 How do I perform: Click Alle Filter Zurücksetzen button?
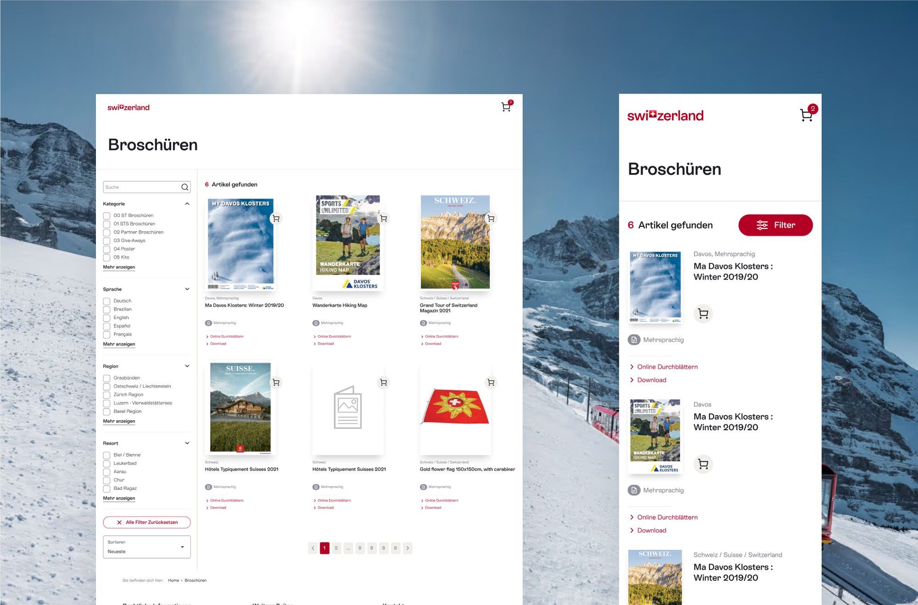click(147, 522)
